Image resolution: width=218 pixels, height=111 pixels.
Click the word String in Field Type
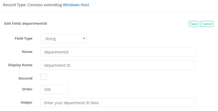pyautogui.click(x=50, y=39)
